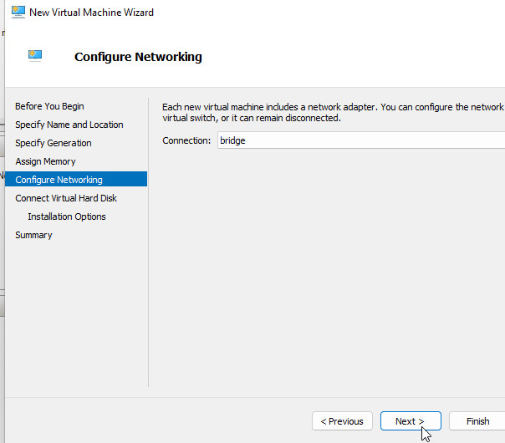
Task: Click the computer icon beside the Configure Networking heading
Action: (x=35, y=56)
